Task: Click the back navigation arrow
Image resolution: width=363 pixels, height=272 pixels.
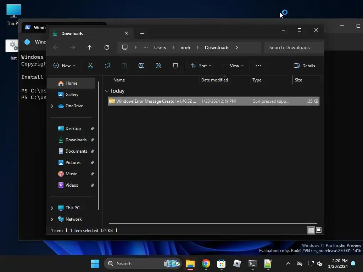Action: [x=56, y=47]
